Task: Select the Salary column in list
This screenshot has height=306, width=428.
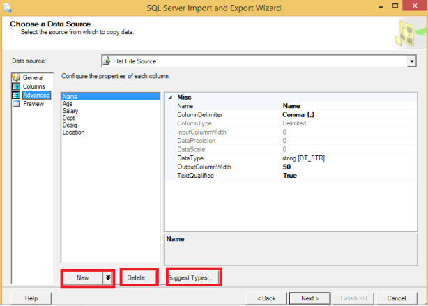Action: coord(70,111)
